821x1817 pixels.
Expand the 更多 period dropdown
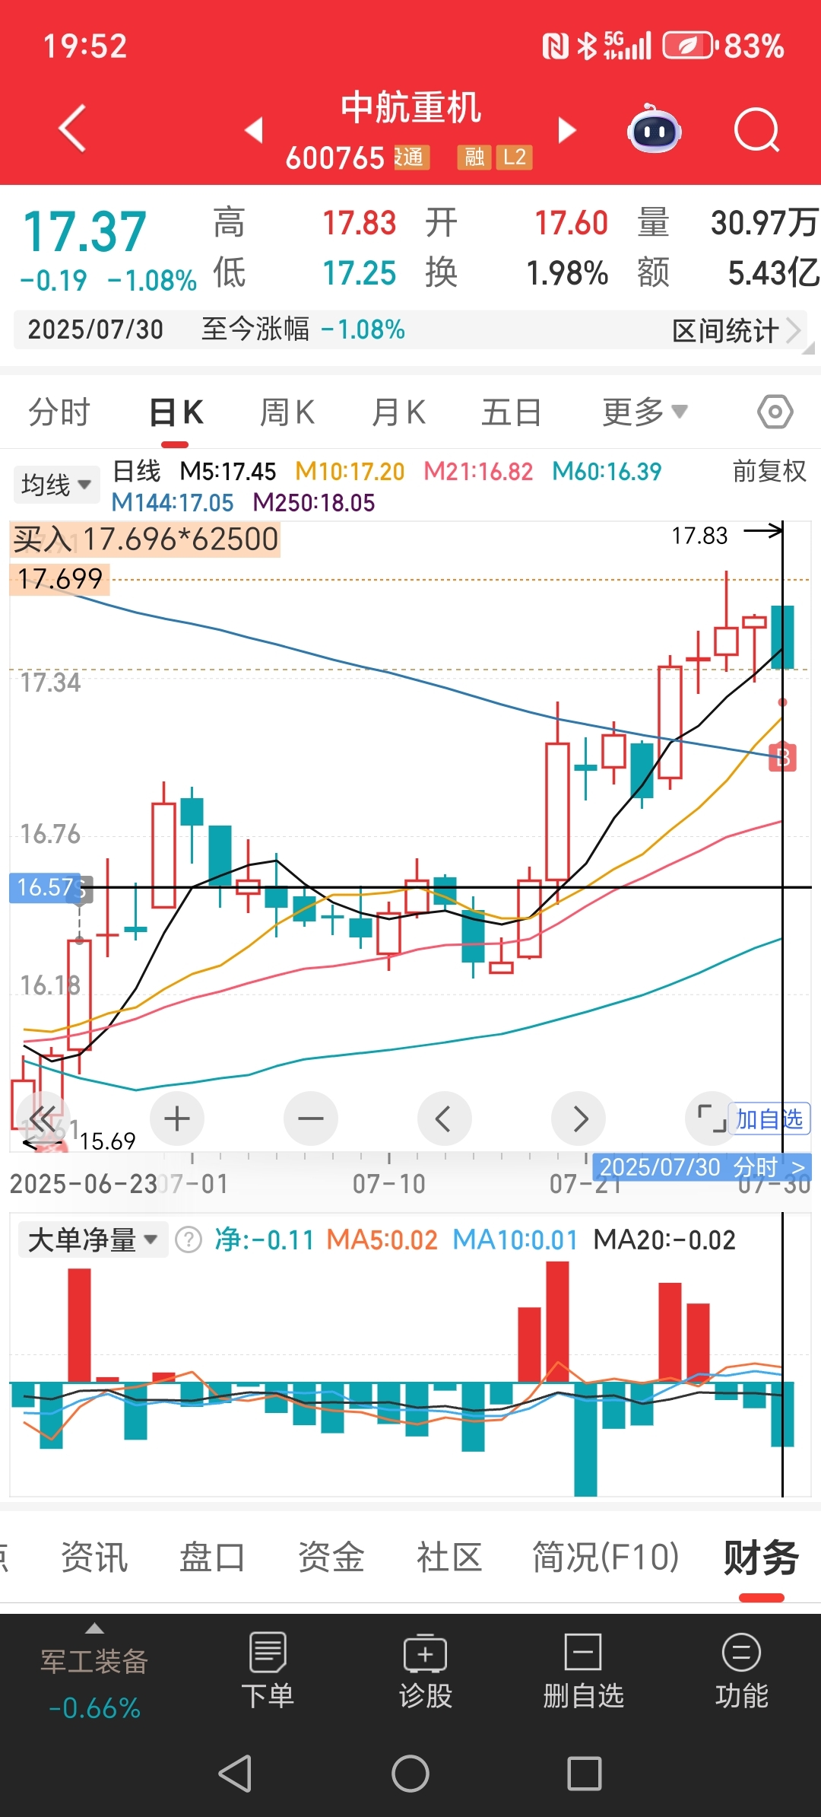coord(645,412)
